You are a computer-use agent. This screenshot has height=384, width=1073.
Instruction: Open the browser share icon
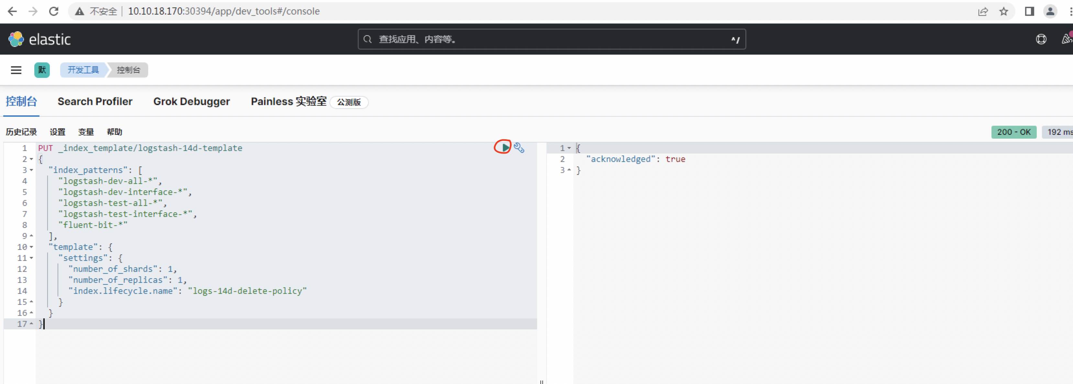[x=983, y=11]
